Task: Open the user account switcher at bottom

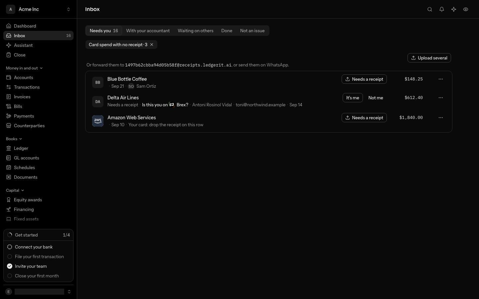Action: coord(38,292)
